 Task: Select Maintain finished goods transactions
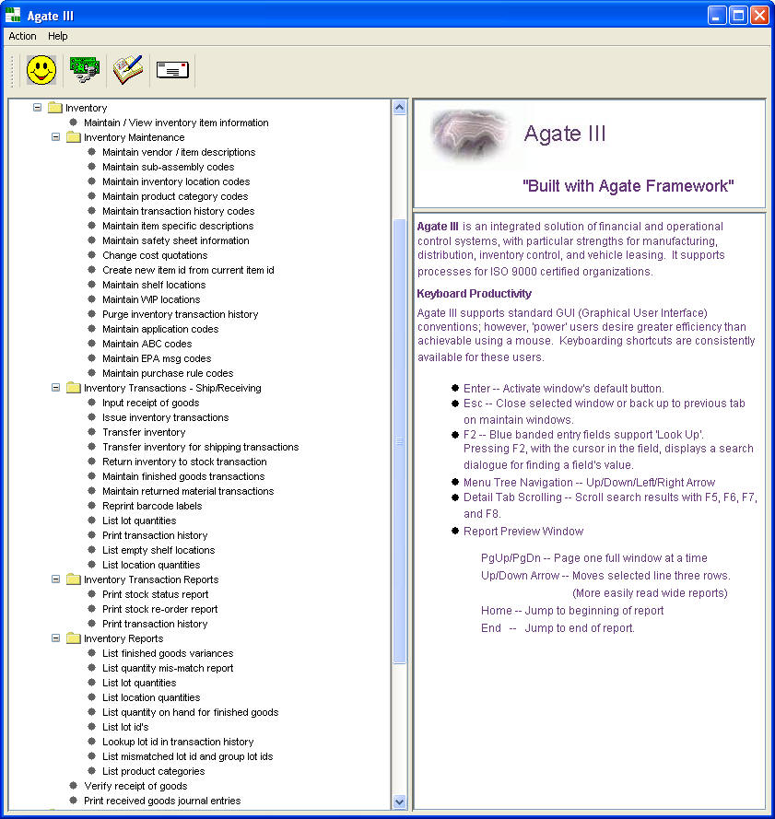pos(183,476)
